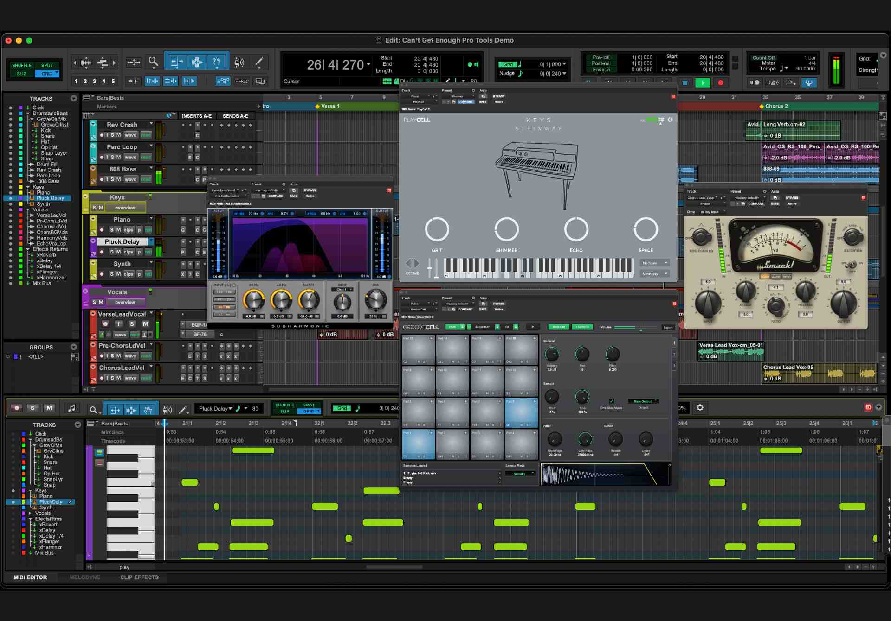Select the Zoomer magnifier tool
This screenshot has height=621, width=891.
point(153,62)
